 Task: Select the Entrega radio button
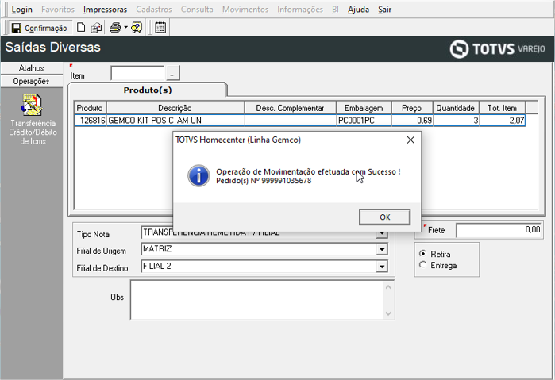[422, 265]
